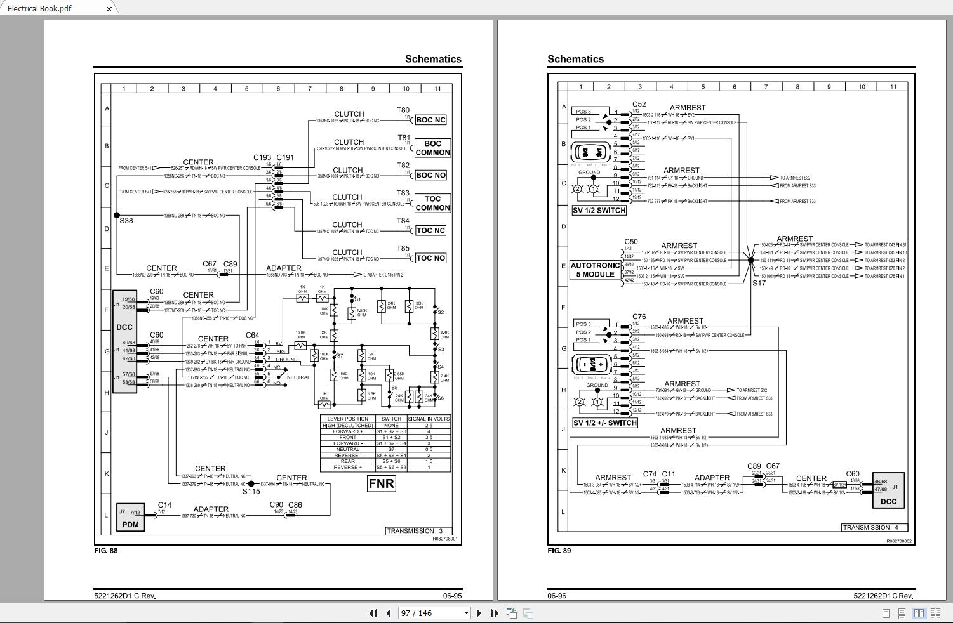Click the FNR label in the schematic
Viewport: 953px width, 623px height.
(381, 483)
